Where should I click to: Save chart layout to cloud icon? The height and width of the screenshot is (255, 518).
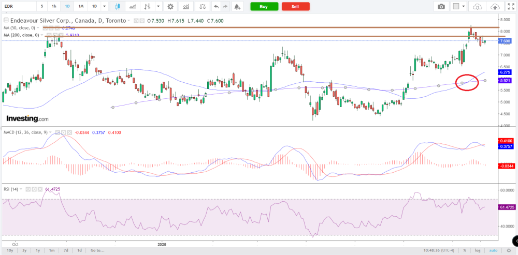coord(495,6)
